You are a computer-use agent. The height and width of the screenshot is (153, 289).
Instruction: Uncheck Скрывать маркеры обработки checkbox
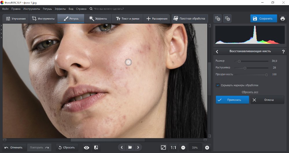(218, 85)
